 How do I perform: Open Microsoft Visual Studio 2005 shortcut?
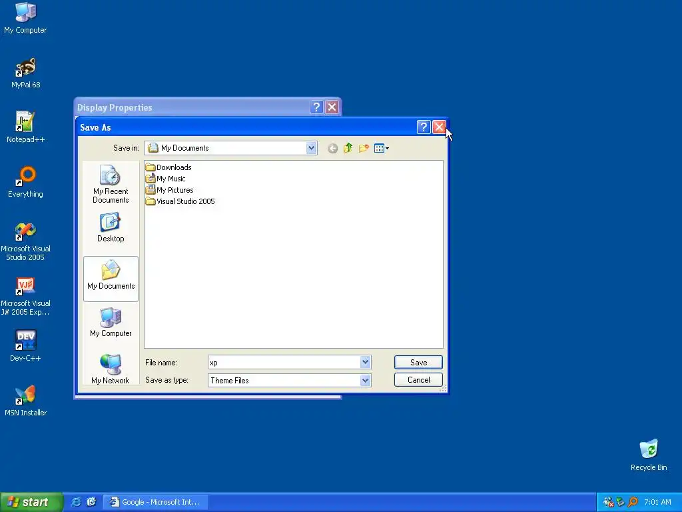point(25,241)
